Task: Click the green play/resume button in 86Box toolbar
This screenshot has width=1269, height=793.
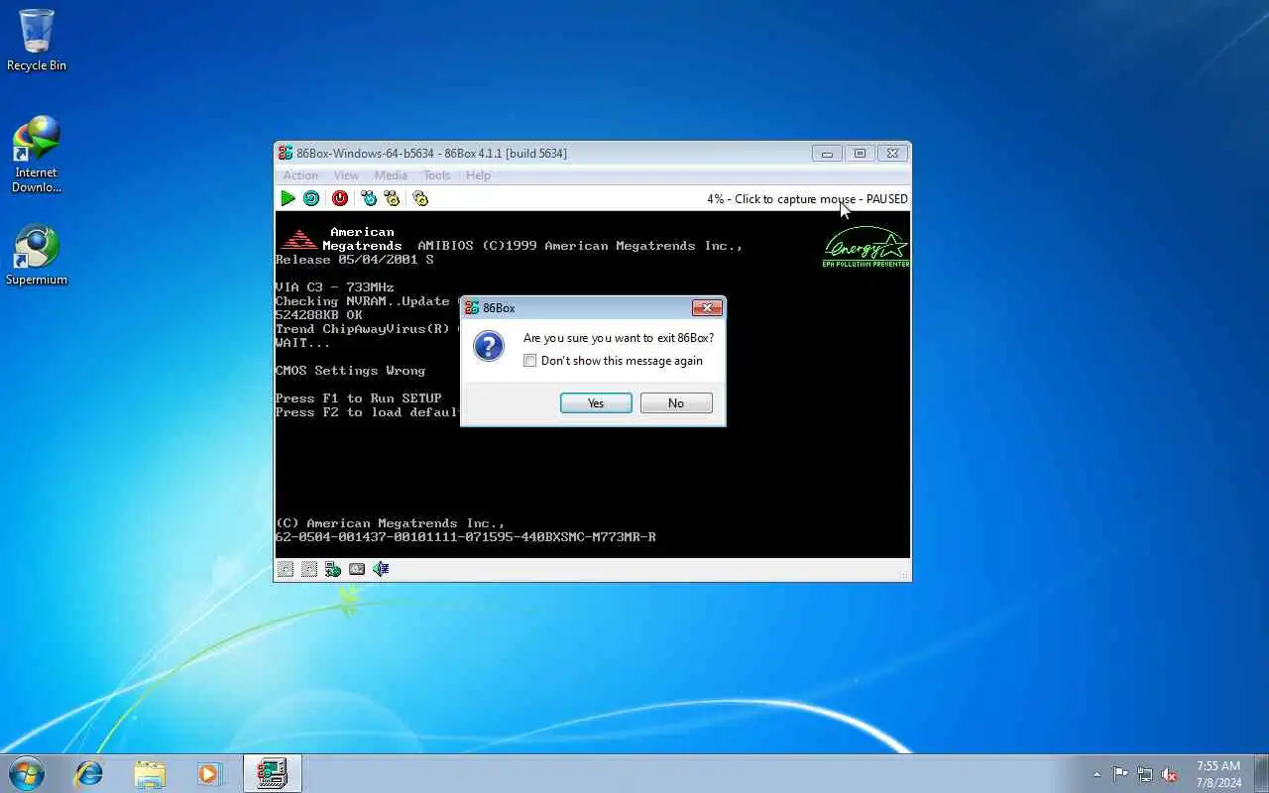Action: (288, 198)
